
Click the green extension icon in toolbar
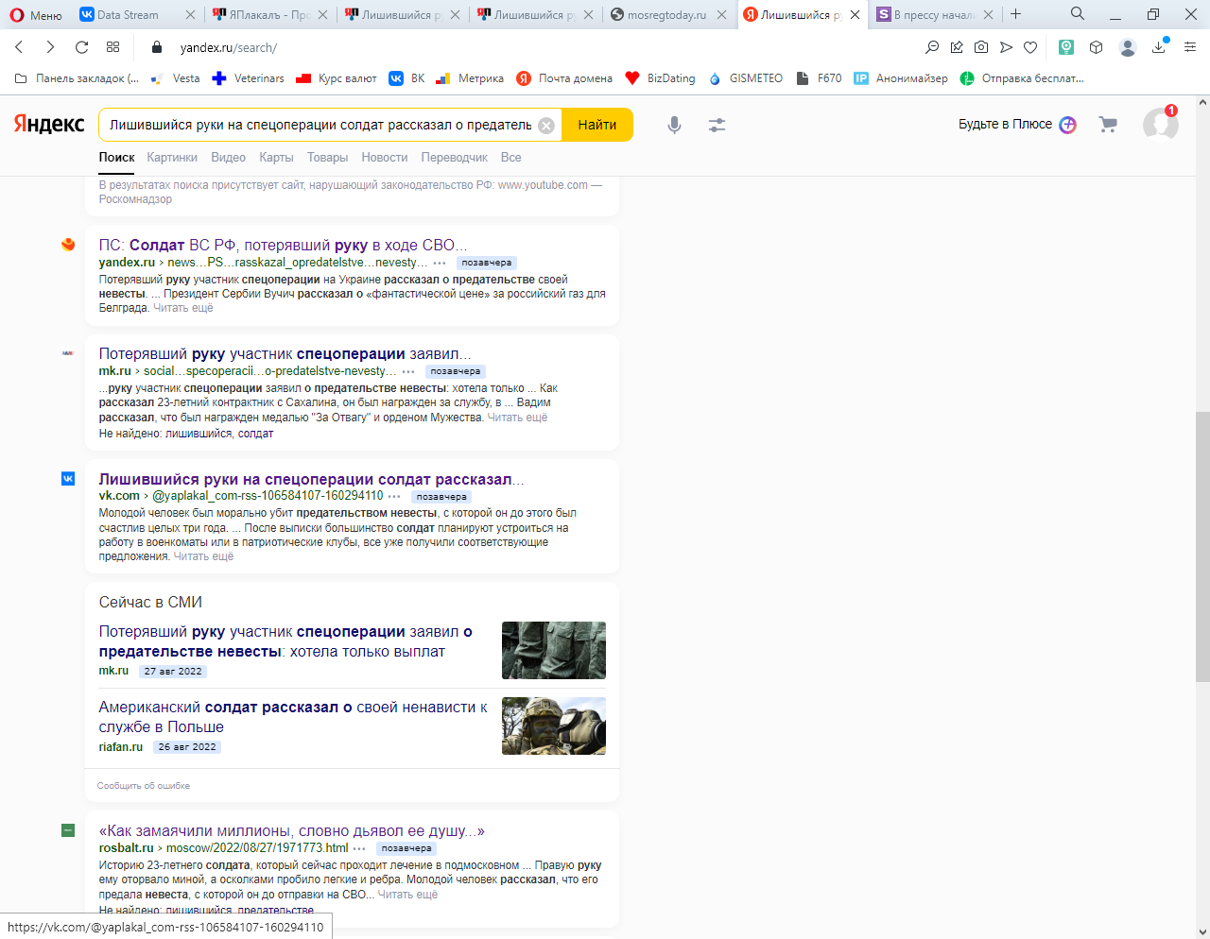point(1066,47)
